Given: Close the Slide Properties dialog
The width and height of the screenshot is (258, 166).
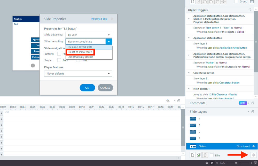Looking at the screenshot, I should (x=112, y=19).
